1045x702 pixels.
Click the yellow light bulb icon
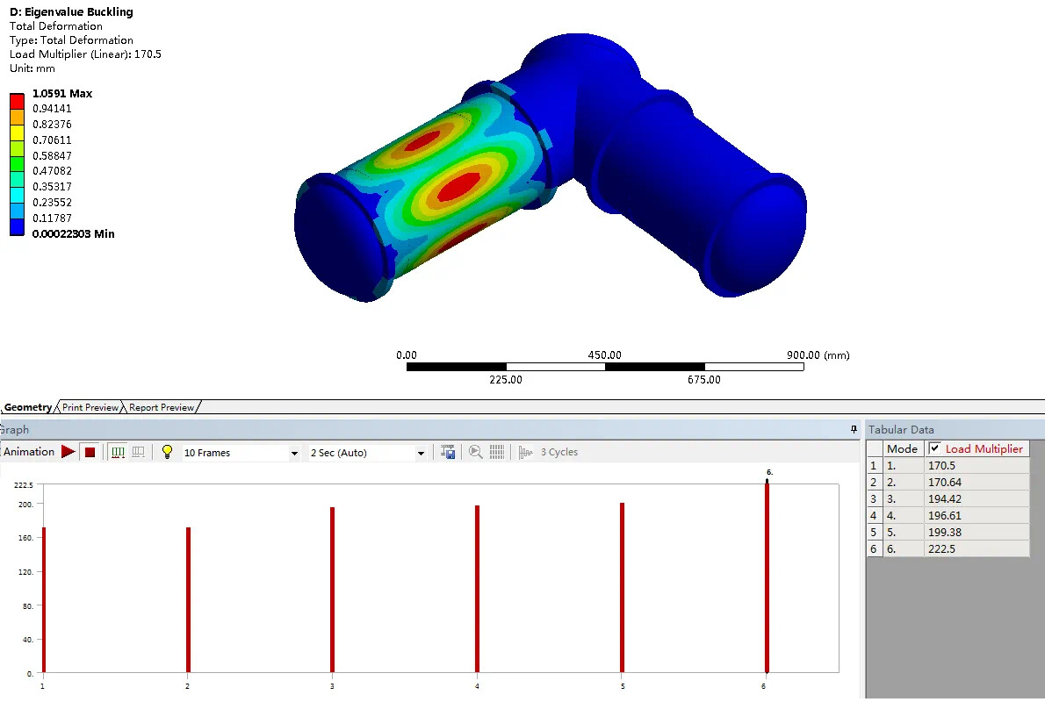(167, 452)
